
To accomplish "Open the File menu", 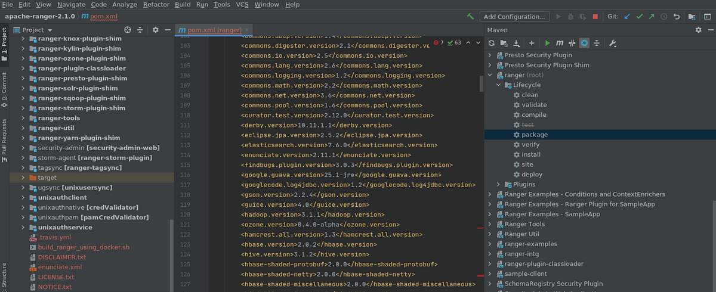I will click(x=7, y=4).
